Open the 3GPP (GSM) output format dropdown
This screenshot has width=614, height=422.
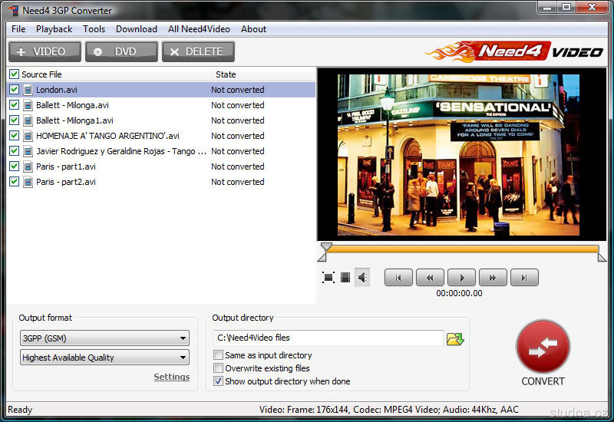104,338
